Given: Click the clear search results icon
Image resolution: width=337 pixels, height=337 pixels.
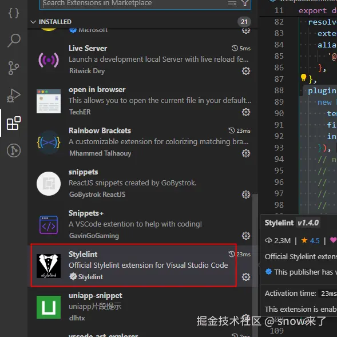Looking at the screenshot, I should 232,3.
